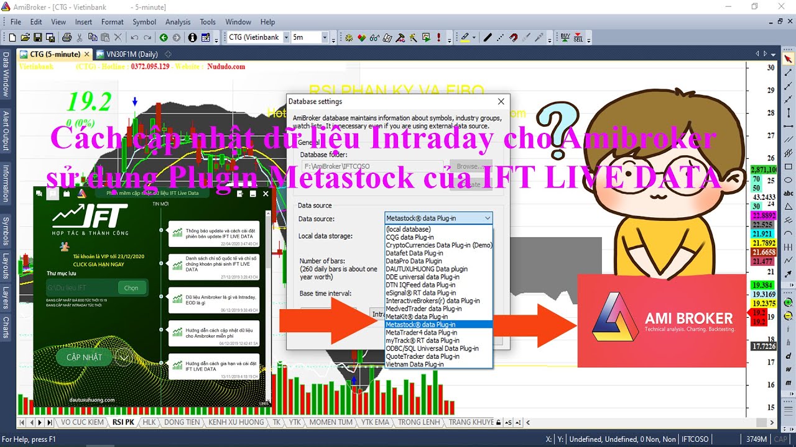Select the zig-zag line drawing tool

pyautogui.click(x=789, y=260)
